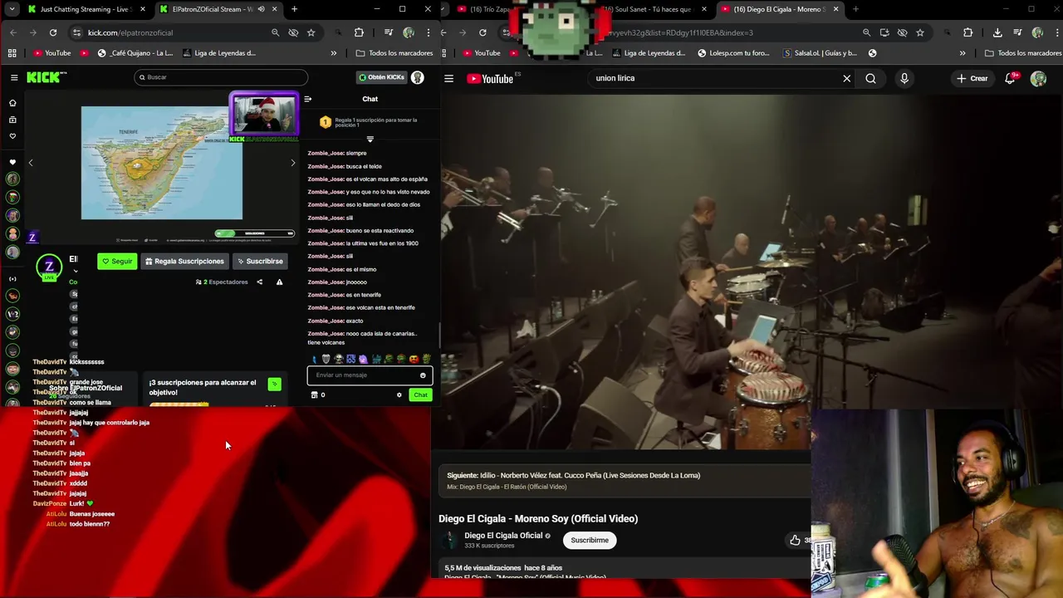The image size is (1063, 598).
Task: Click Suscribirse button on Kick
Action: (x=260, y=261)
